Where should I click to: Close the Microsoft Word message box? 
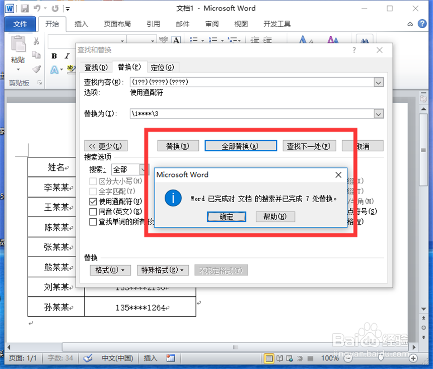(x=338, y=175)
